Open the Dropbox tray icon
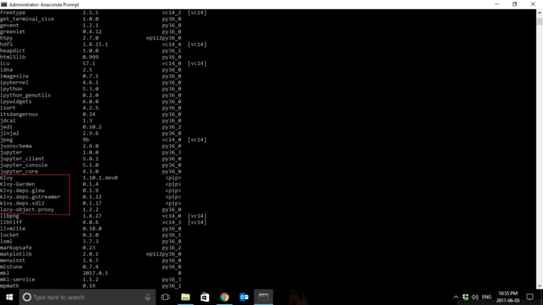543x305 pixels. pyautogui.click(x=465, y=297)
